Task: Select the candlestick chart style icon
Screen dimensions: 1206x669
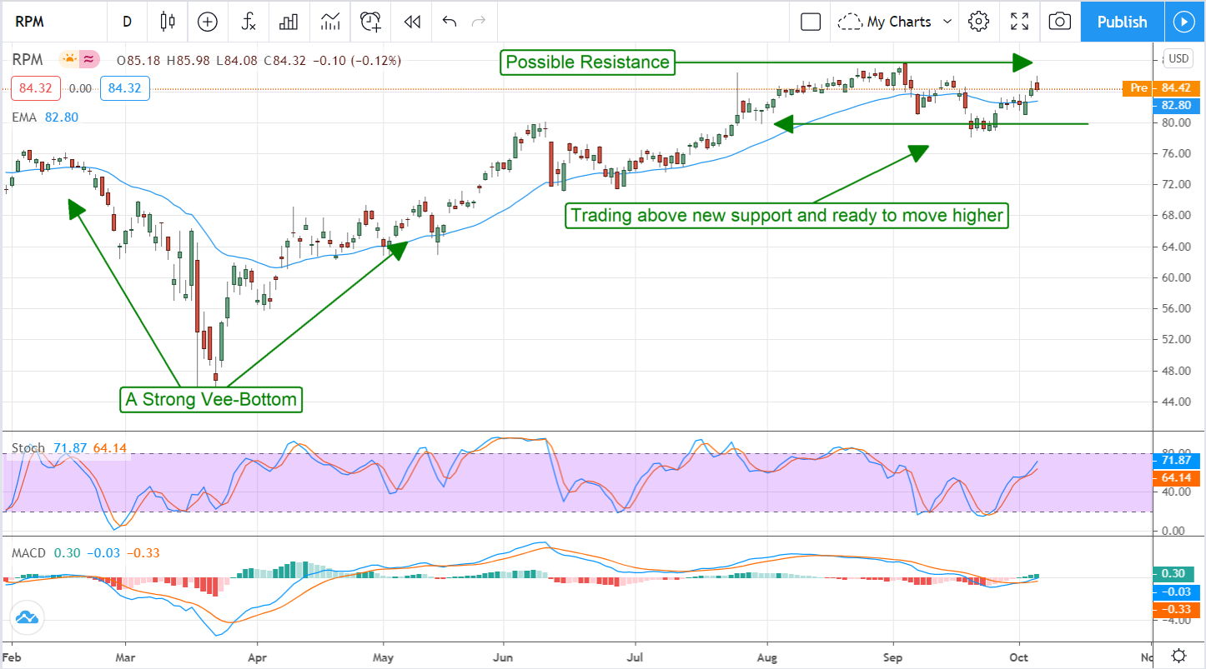Action: tap(167, 22)
